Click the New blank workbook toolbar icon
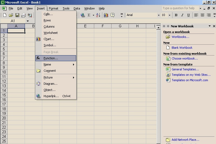216x144 pixels. pos(5,15)
